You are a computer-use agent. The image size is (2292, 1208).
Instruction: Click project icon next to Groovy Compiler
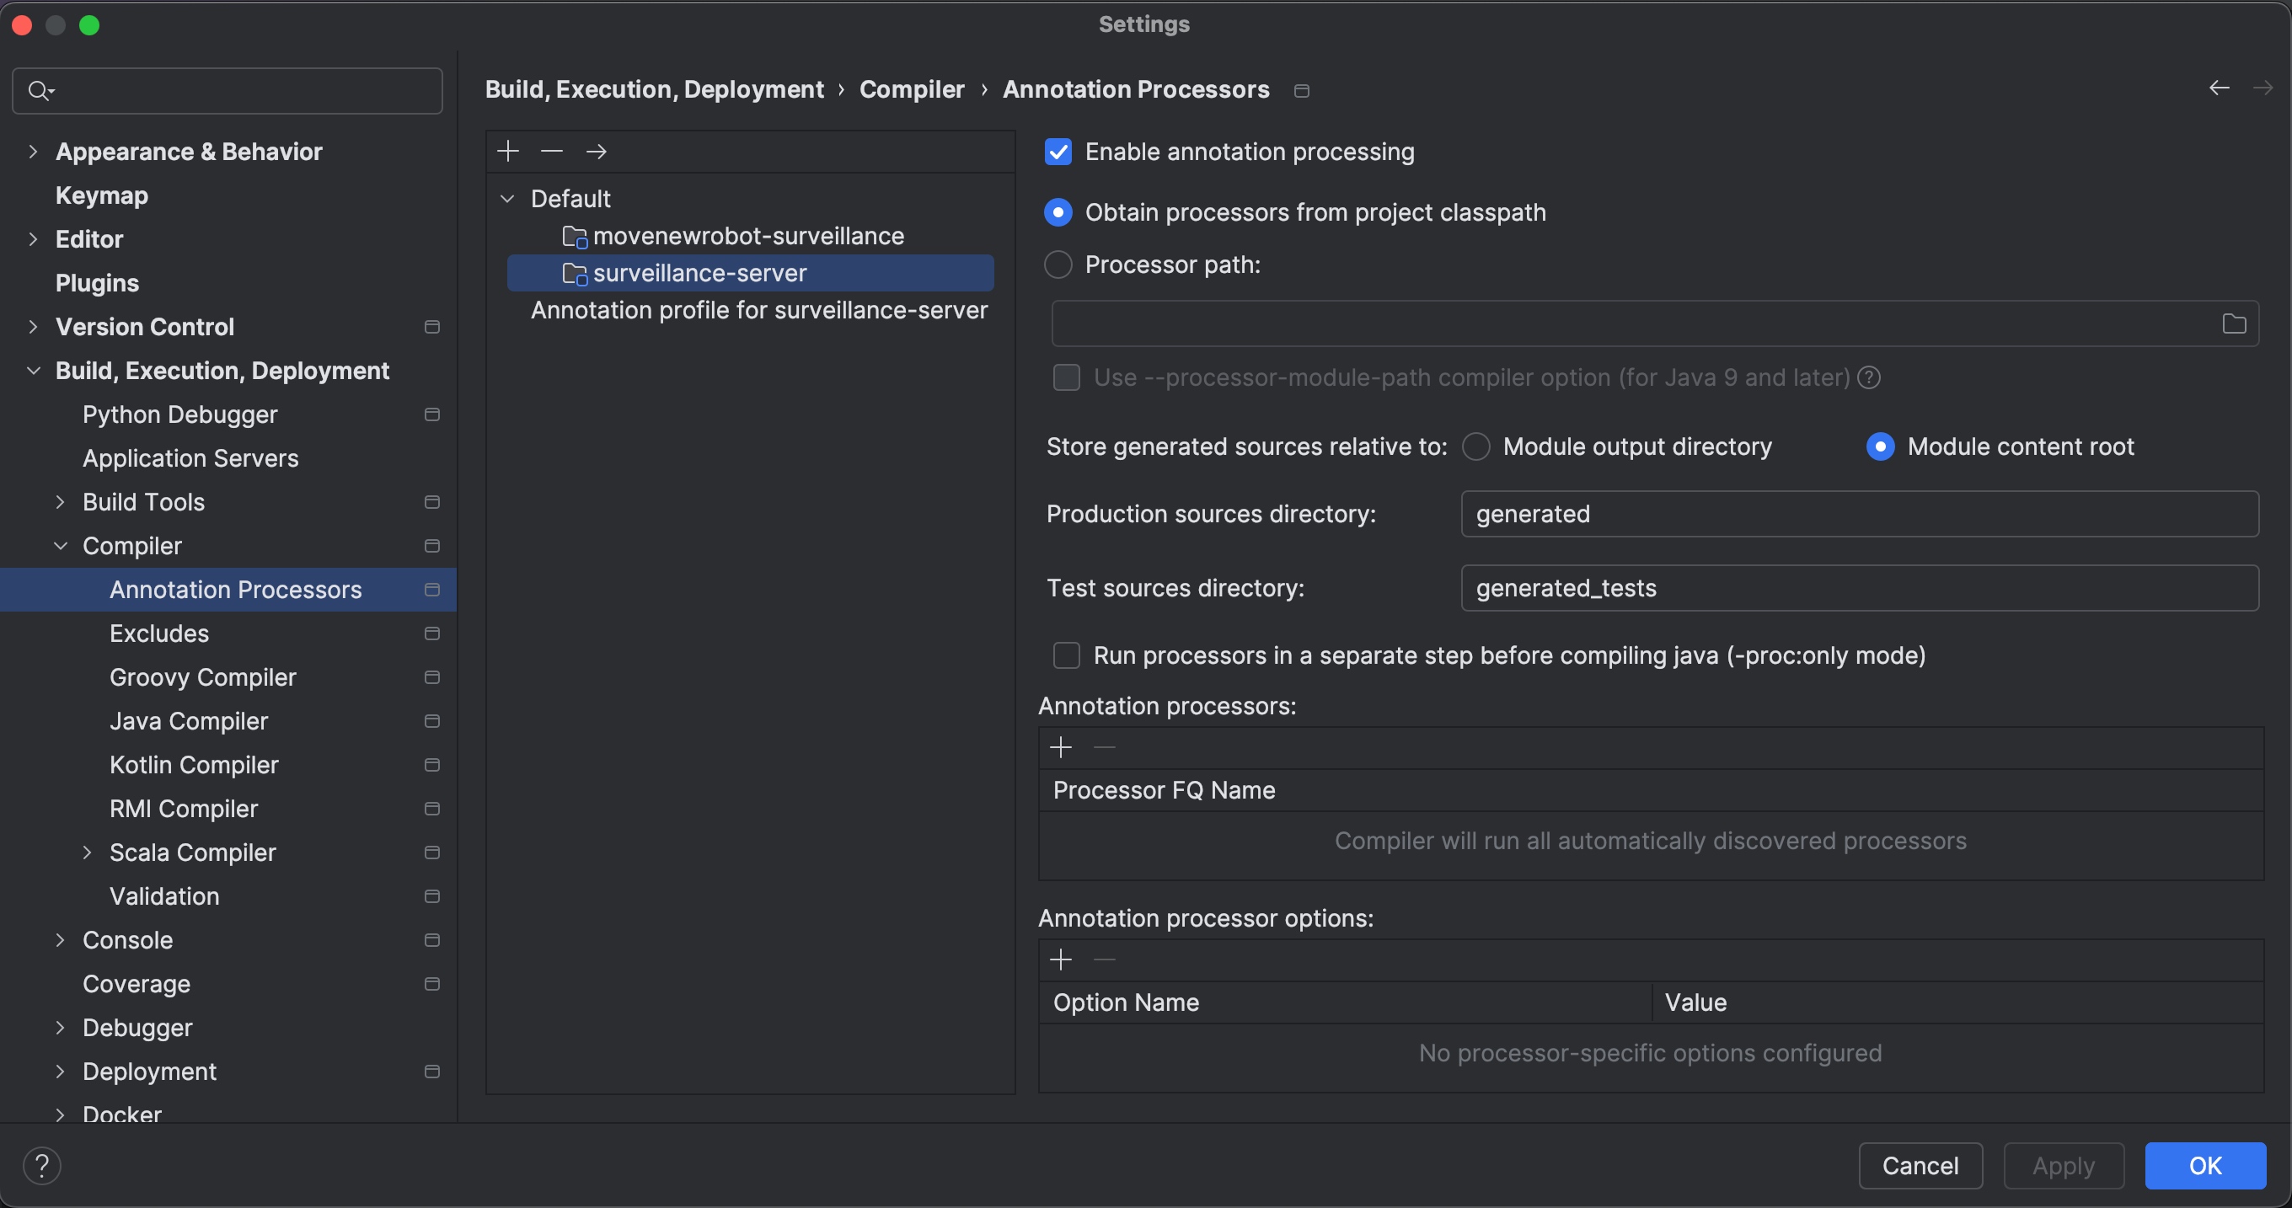coord(432,678)
